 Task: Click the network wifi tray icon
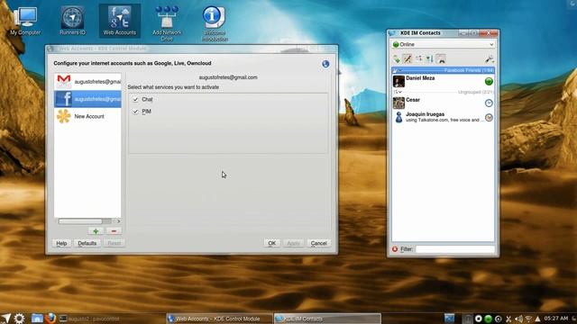tap(528, 319)
